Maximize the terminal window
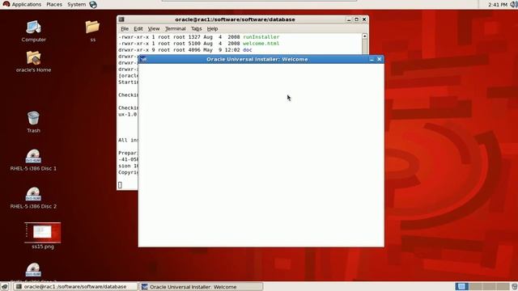The height and width of the screenshot is (291, 518). point(356,19)
